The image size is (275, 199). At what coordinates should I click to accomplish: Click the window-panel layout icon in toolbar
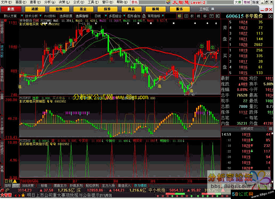tap(212, 16)
